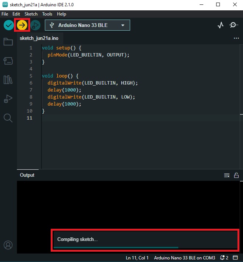
Task: Minimize the Arduino IDE window
Action: point(201,5)
